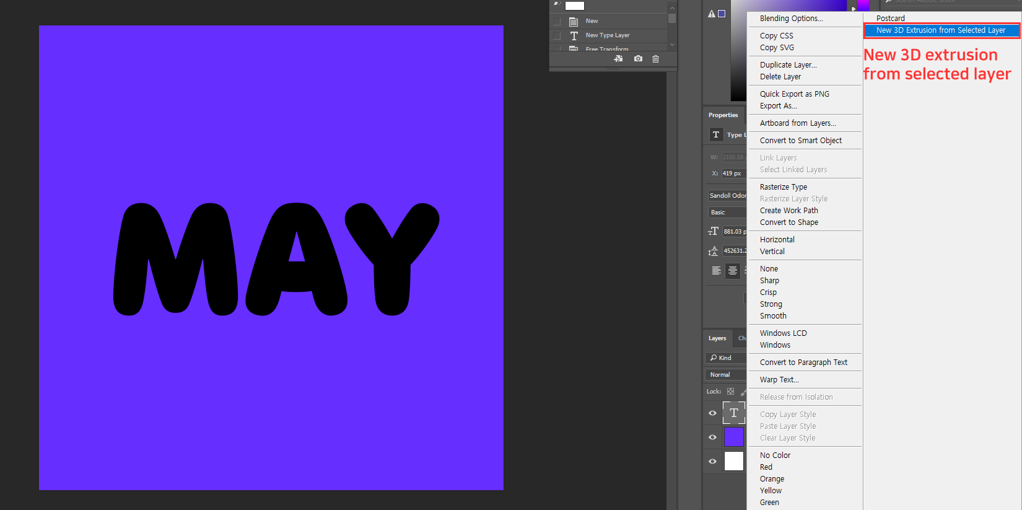Hide the text layer with eye icon
Image resolution: width=1022 pixels, height=510 pixels.
click(712, 413)
